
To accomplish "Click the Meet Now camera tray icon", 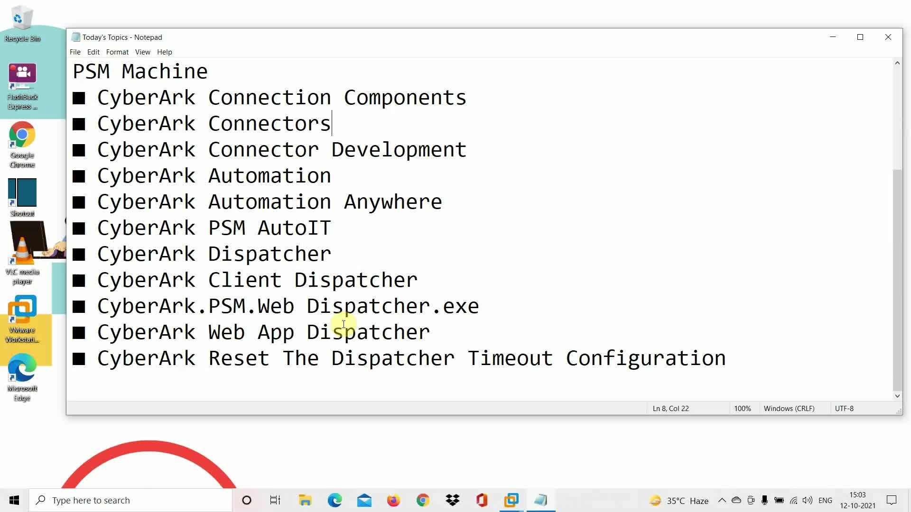I will pos(751,500).
